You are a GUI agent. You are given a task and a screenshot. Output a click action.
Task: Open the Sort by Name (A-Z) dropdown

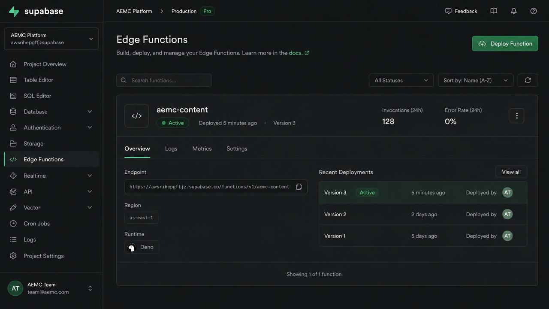tap(475, 80)
